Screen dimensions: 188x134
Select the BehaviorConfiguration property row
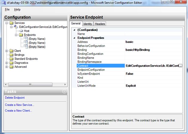click(x=130, y=46)
